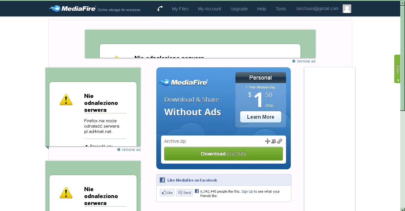Go to the Upgrade page

[239, 9]
